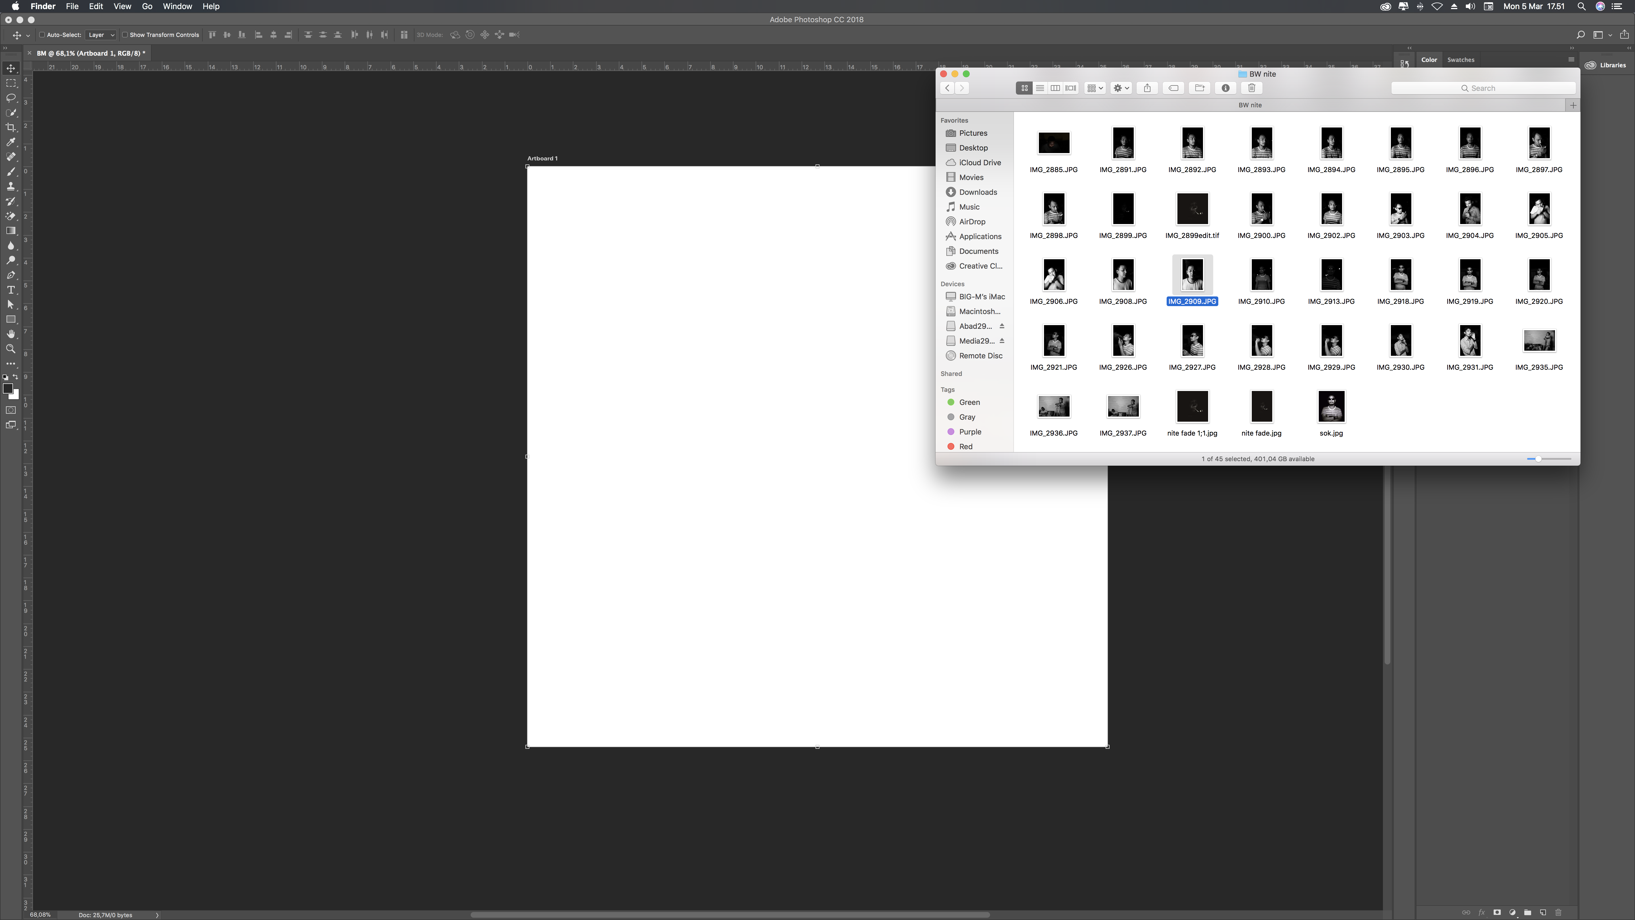Select the Eyedropper tool
Image resolution: width=1635 pixels, height=920 pixels.
pyautogui.click(x=11, y=142)
